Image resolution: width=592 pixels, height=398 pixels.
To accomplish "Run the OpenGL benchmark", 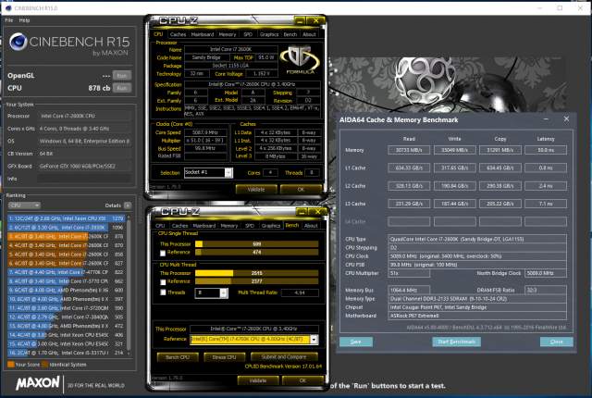I will (122, 76).
